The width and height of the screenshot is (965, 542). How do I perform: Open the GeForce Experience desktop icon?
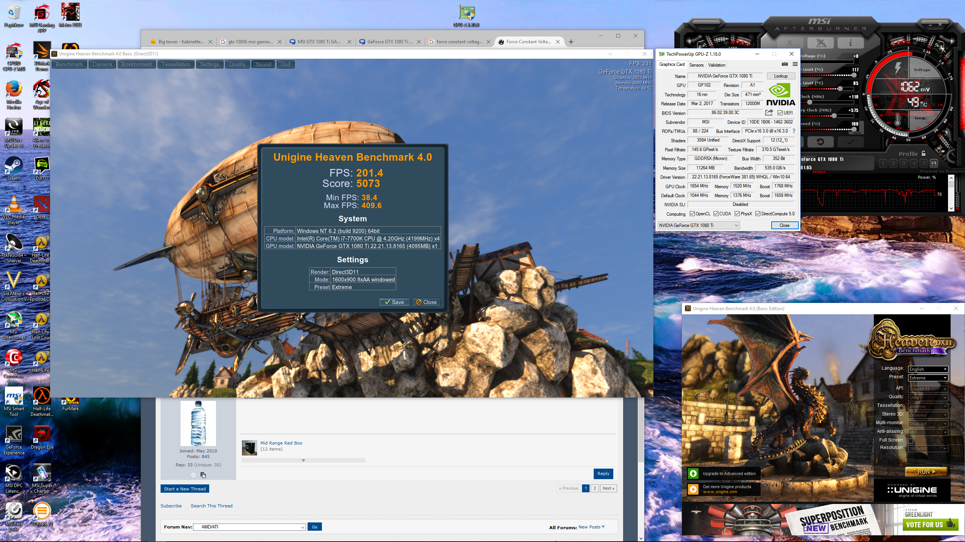click(14, 440)
